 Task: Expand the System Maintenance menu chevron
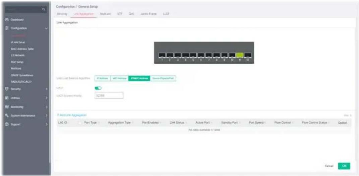tap(47, 115)
